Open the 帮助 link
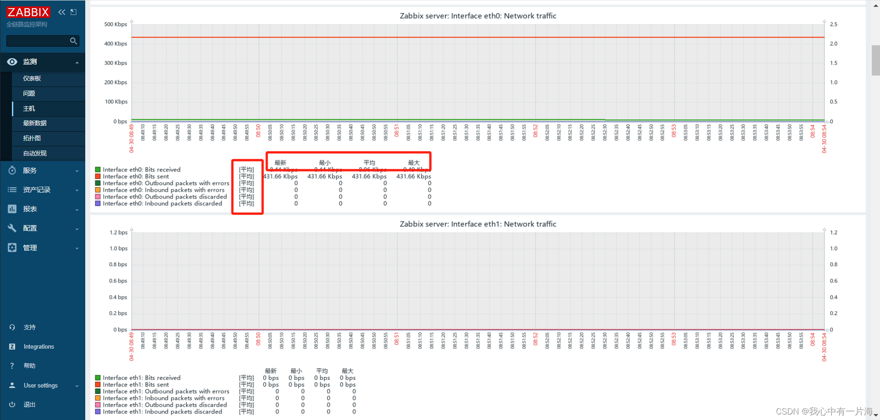 (29, 366)
